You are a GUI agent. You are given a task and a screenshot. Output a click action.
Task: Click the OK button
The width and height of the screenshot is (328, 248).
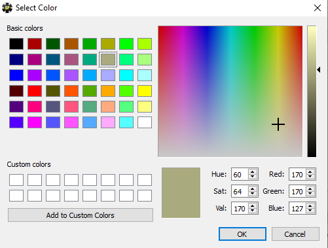[x=242, y=234]
